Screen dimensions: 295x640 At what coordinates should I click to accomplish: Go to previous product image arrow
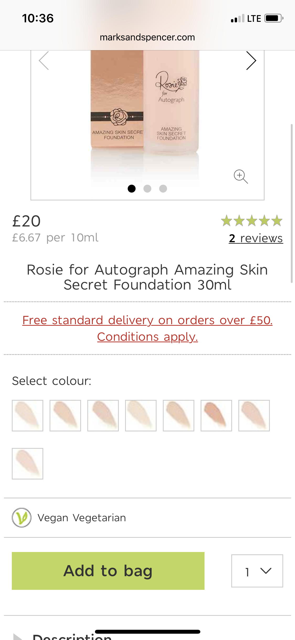tap(44, 61)
